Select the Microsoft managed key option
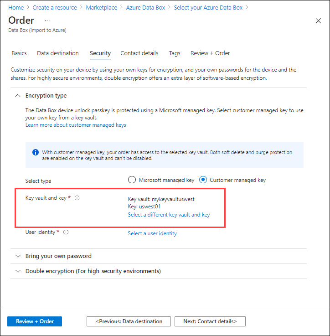330x336 pixels. tap(132, 180)
